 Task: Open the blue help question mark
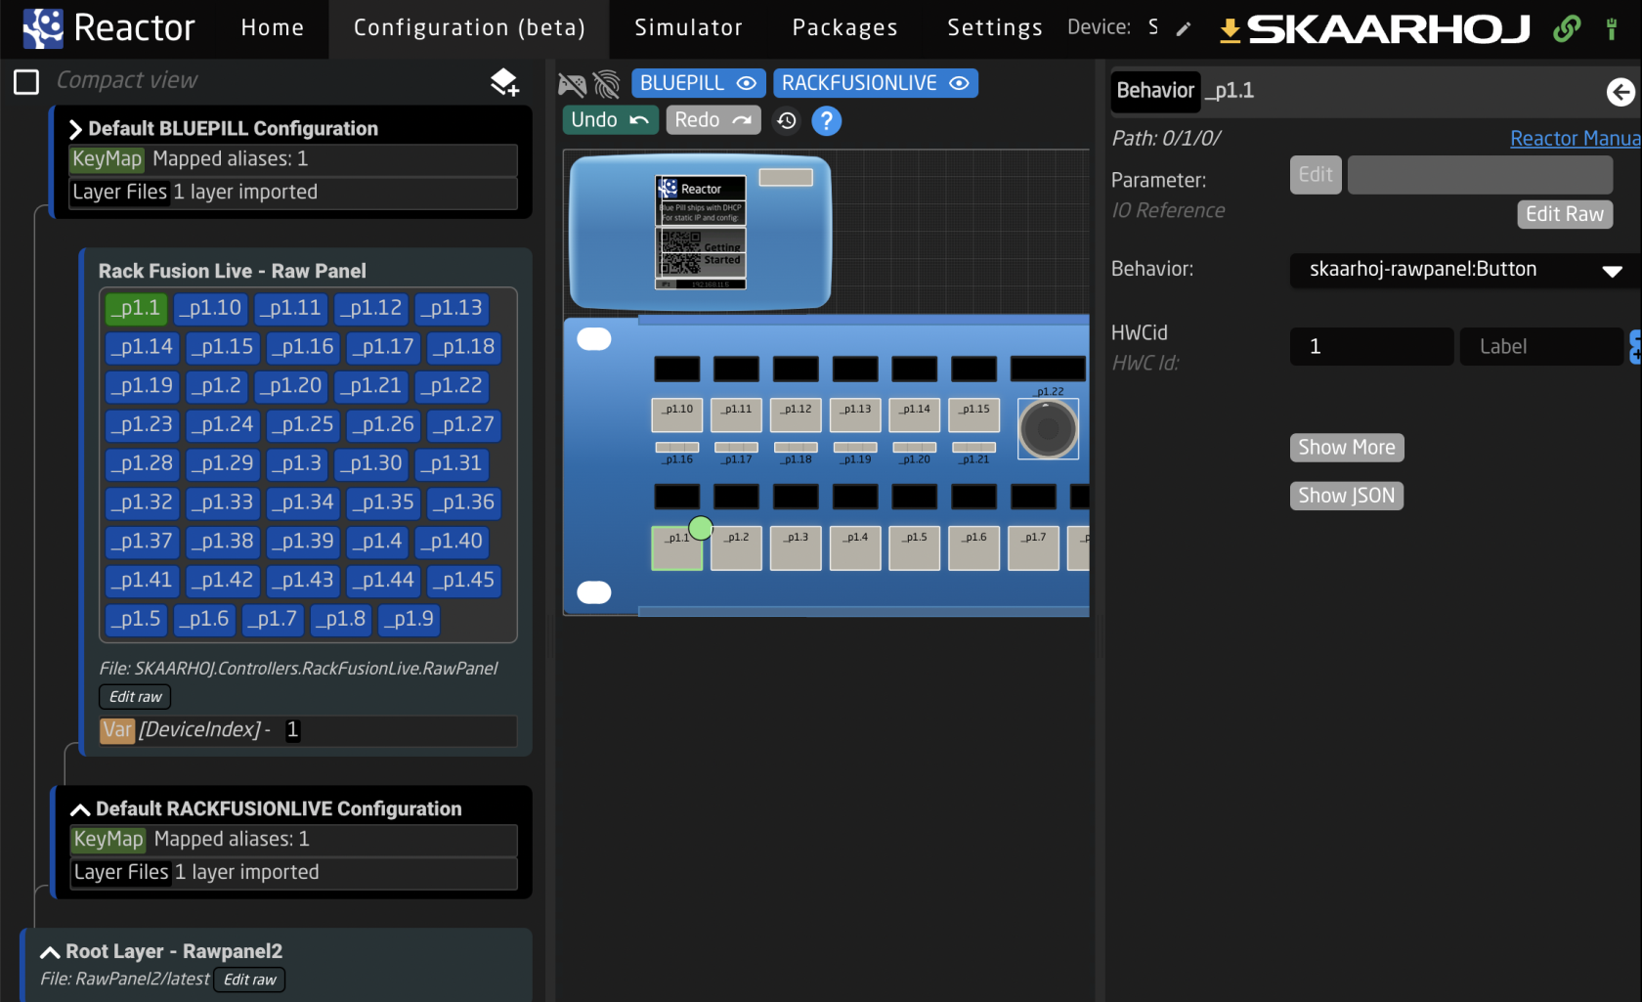(x=826, y=120)
